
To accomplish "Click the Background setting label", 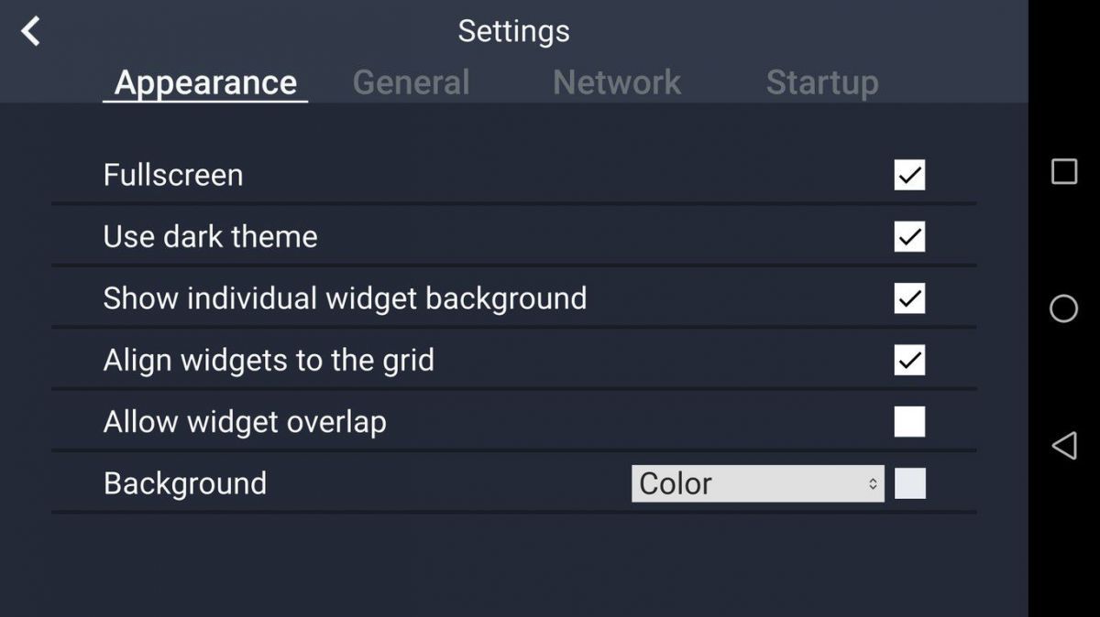I will pos(185,483).
